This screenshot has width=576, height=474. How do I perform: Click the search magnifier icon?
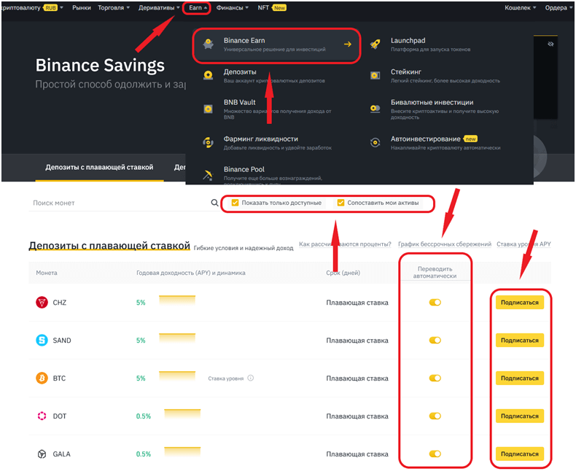tap(215, 203)
